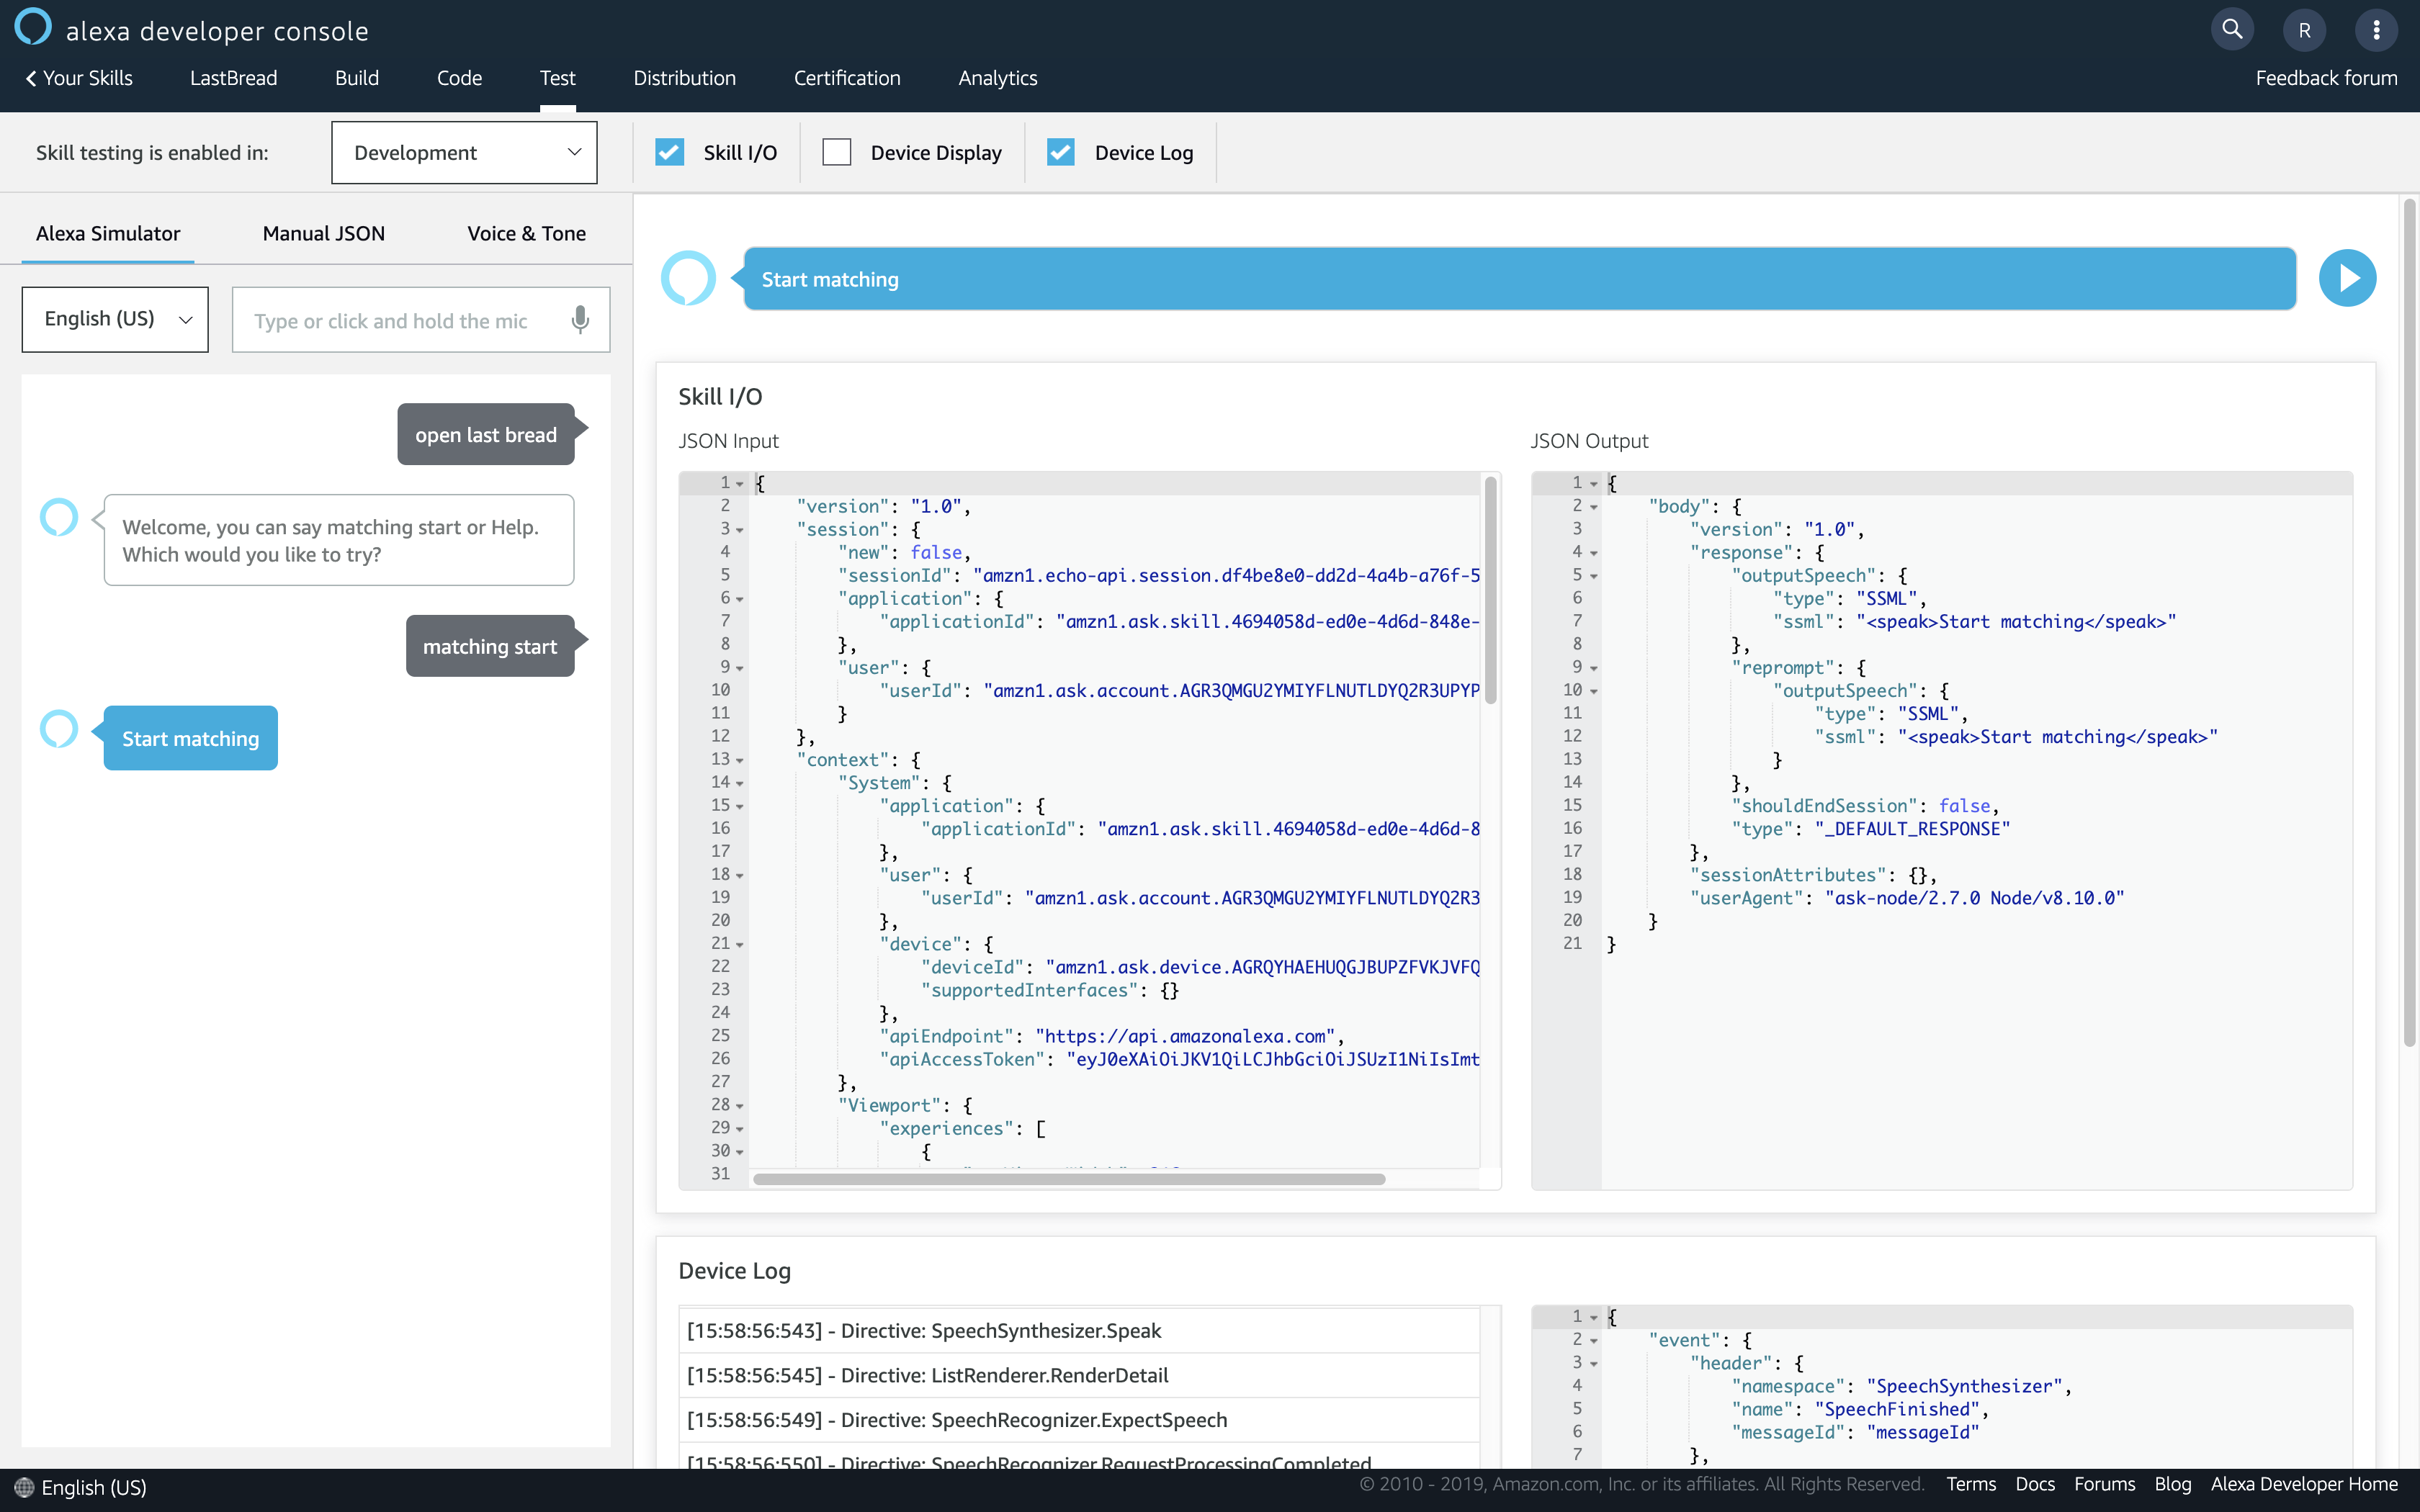
Task: Click the microphone icon in utterance field
Action: (580, 320)
